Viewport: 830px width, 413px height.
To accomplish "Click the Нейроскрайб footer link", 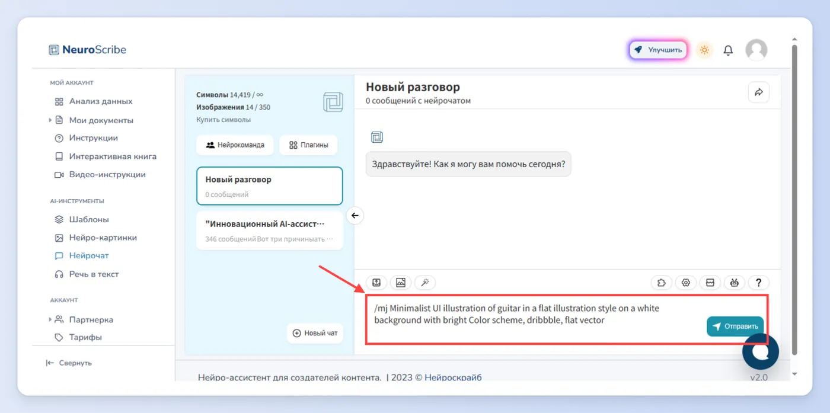I will click(453, 377).
